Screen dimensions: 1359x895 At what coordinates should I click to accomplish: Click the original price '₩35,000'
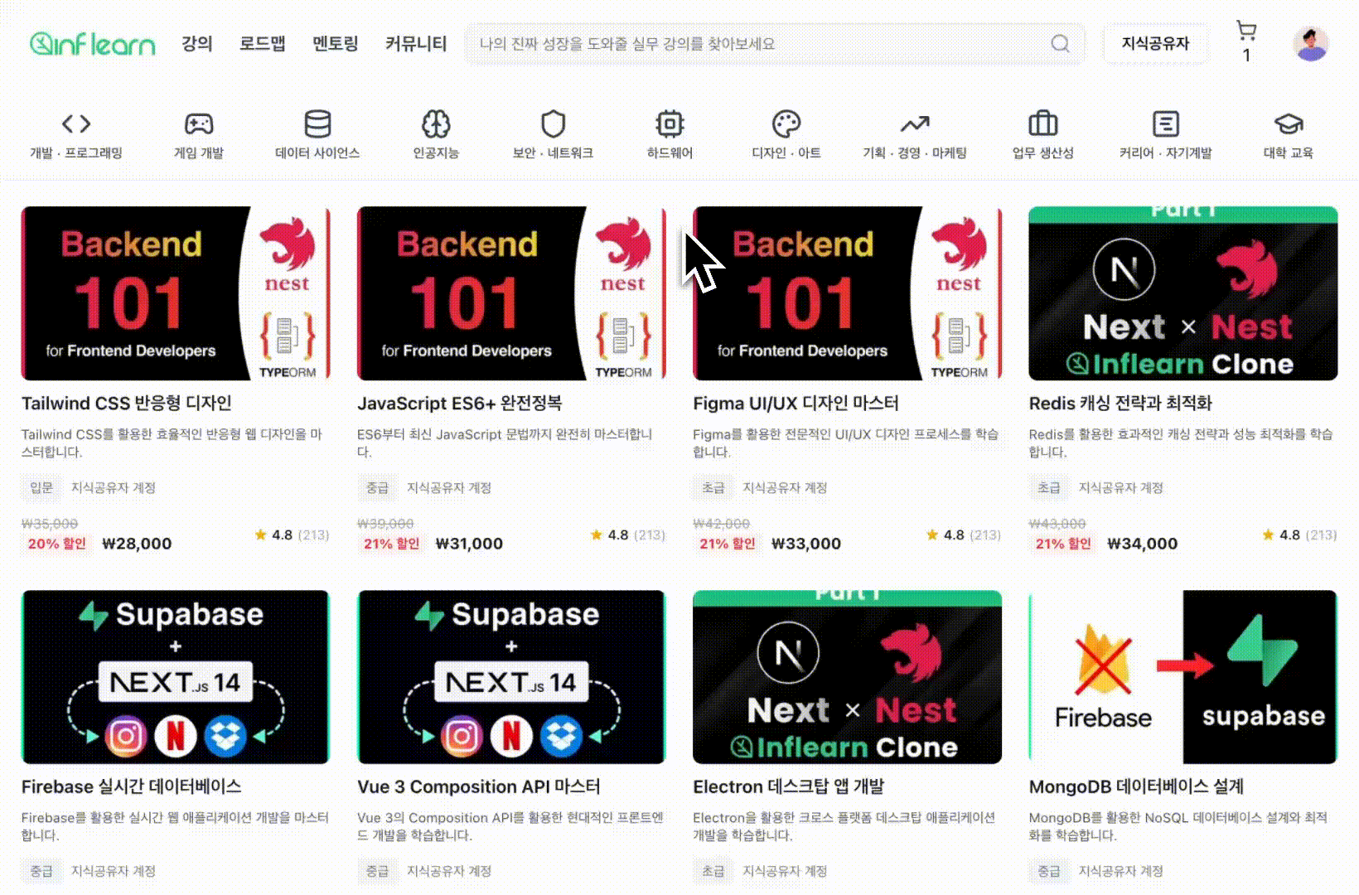click(x=50, y=524)
